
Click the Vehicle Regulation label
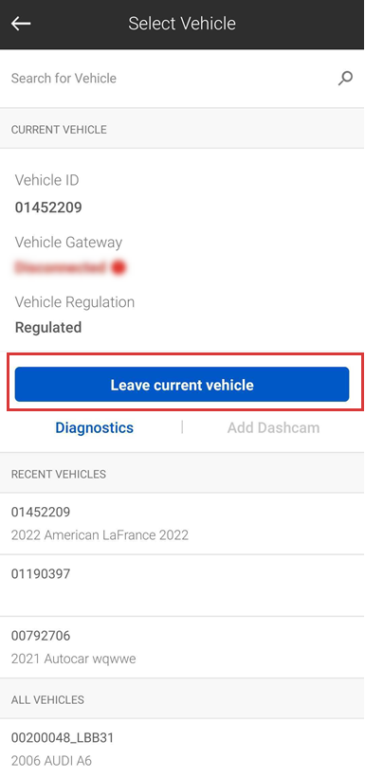pyautogui.click(x=74, y=301)
